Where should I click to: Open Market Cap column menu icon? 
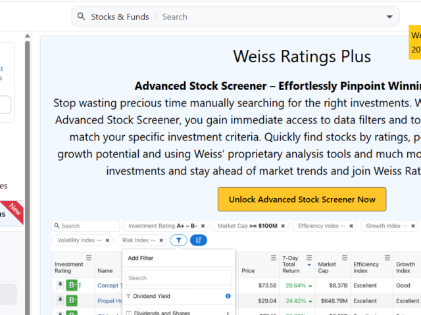(345, 258)
